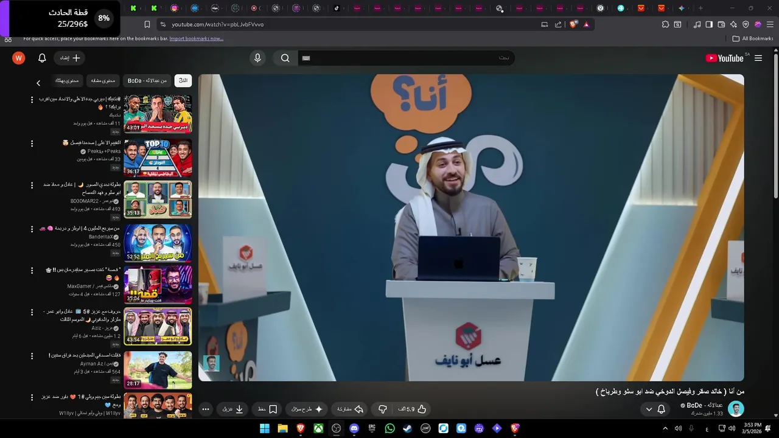
Task: Open Brave Shields lion icon
Action: click(573, 24)
